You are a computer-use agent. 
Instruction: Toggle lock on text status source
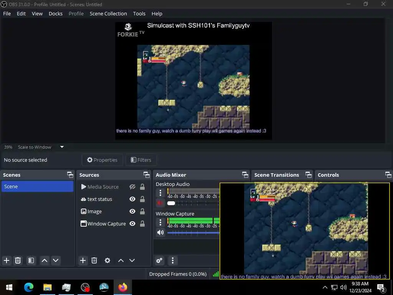pos(142,199)
